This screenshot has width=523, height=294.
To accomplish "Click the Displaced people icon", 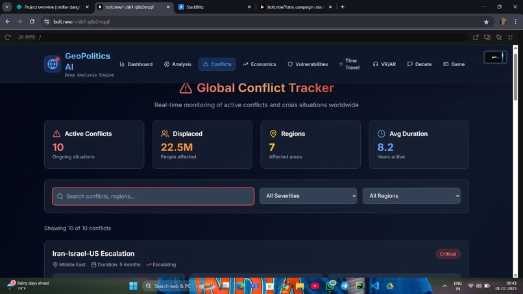I will coord(165,134).
